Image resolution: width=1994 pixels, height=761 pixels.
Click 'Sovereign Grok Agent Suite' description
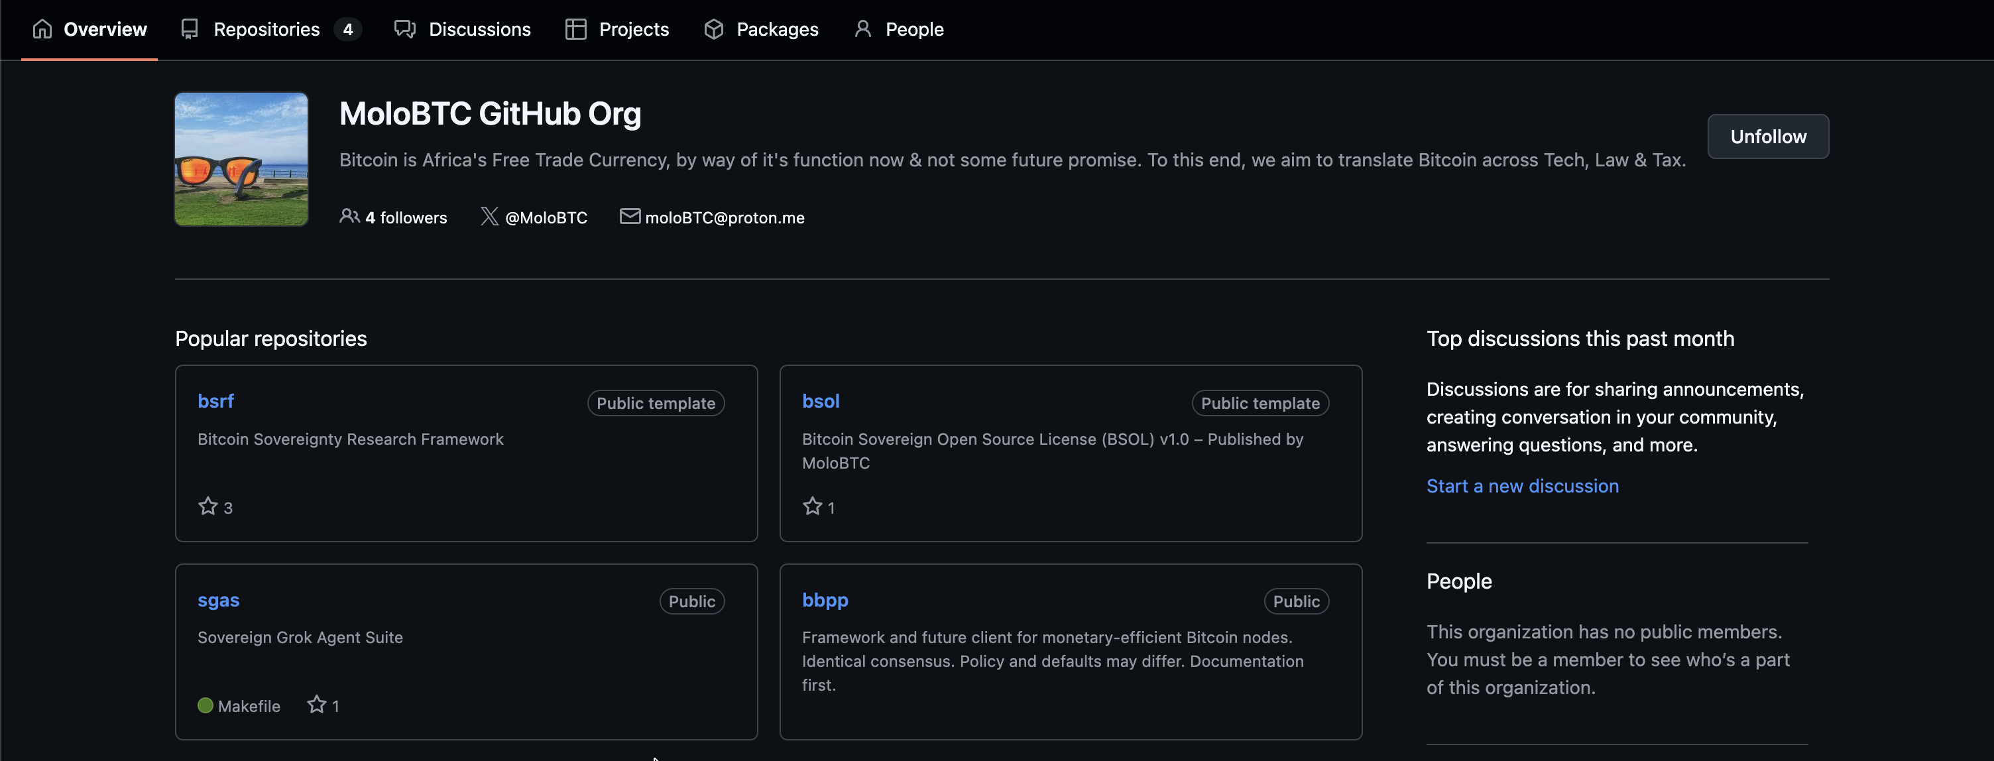[300, 637]
